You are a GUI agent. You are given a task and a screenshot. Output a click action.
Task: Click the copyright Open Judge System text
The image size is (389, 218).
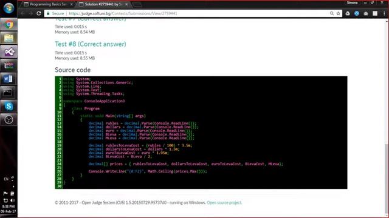pos(130,202)
